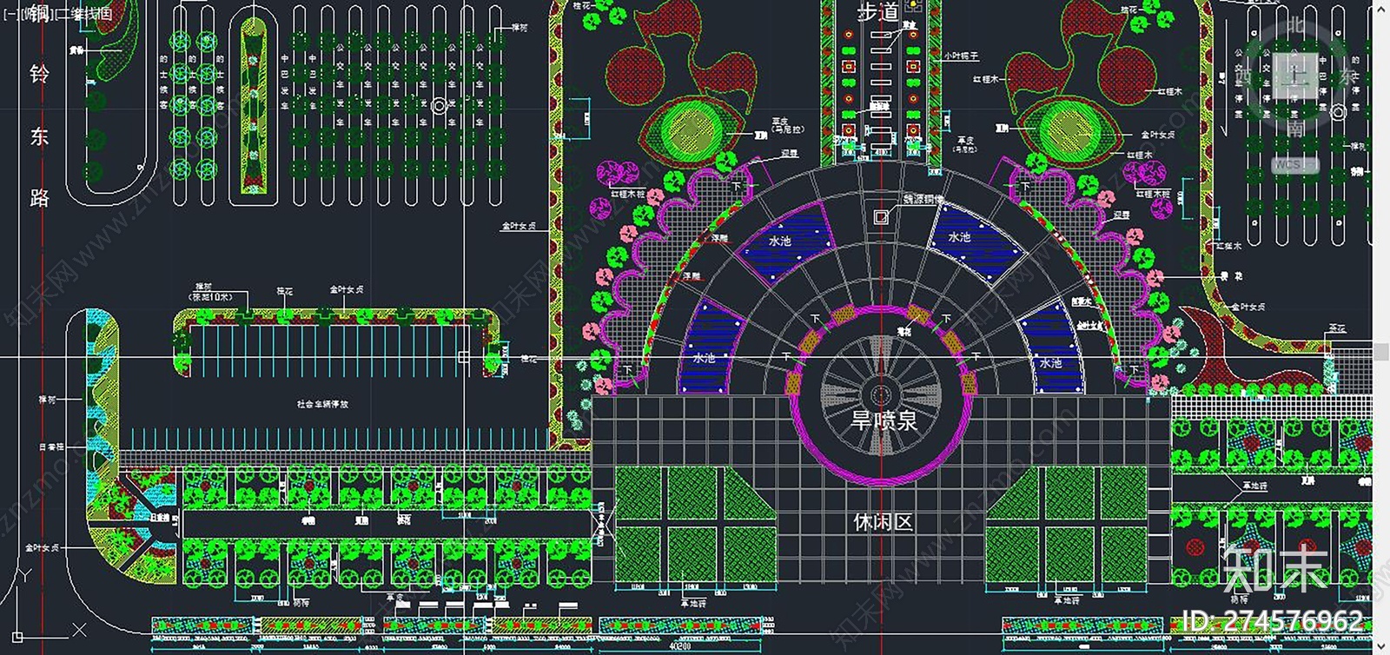Select the 社会车辆停放 text label
The width and height of the screenshot is (1390, 655).
pos(322,404)
